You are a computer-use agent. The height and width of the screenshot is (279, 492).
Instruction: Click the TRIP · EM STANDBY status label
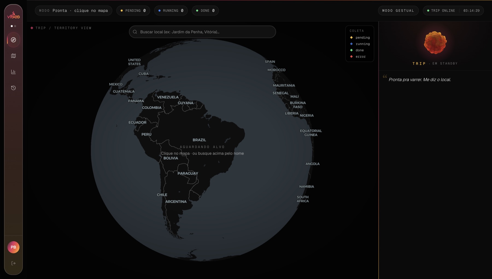[x=435, y=64]
